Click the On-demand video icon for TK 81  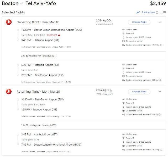pos(123,145)
